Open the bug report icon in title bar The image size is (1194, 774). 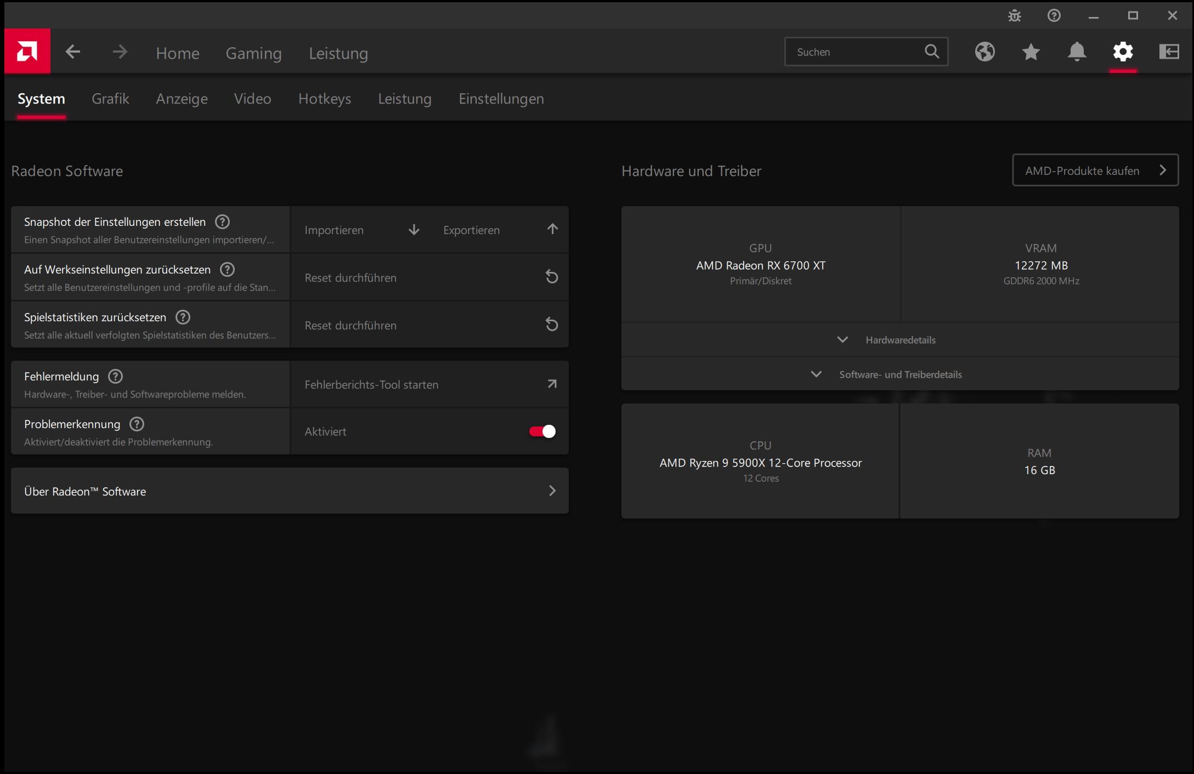1015,16
